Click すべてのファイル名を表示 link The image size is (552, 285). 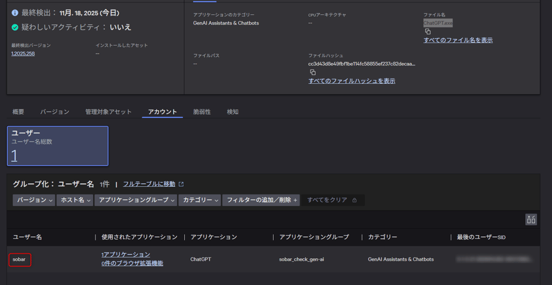tap(458, 40)
